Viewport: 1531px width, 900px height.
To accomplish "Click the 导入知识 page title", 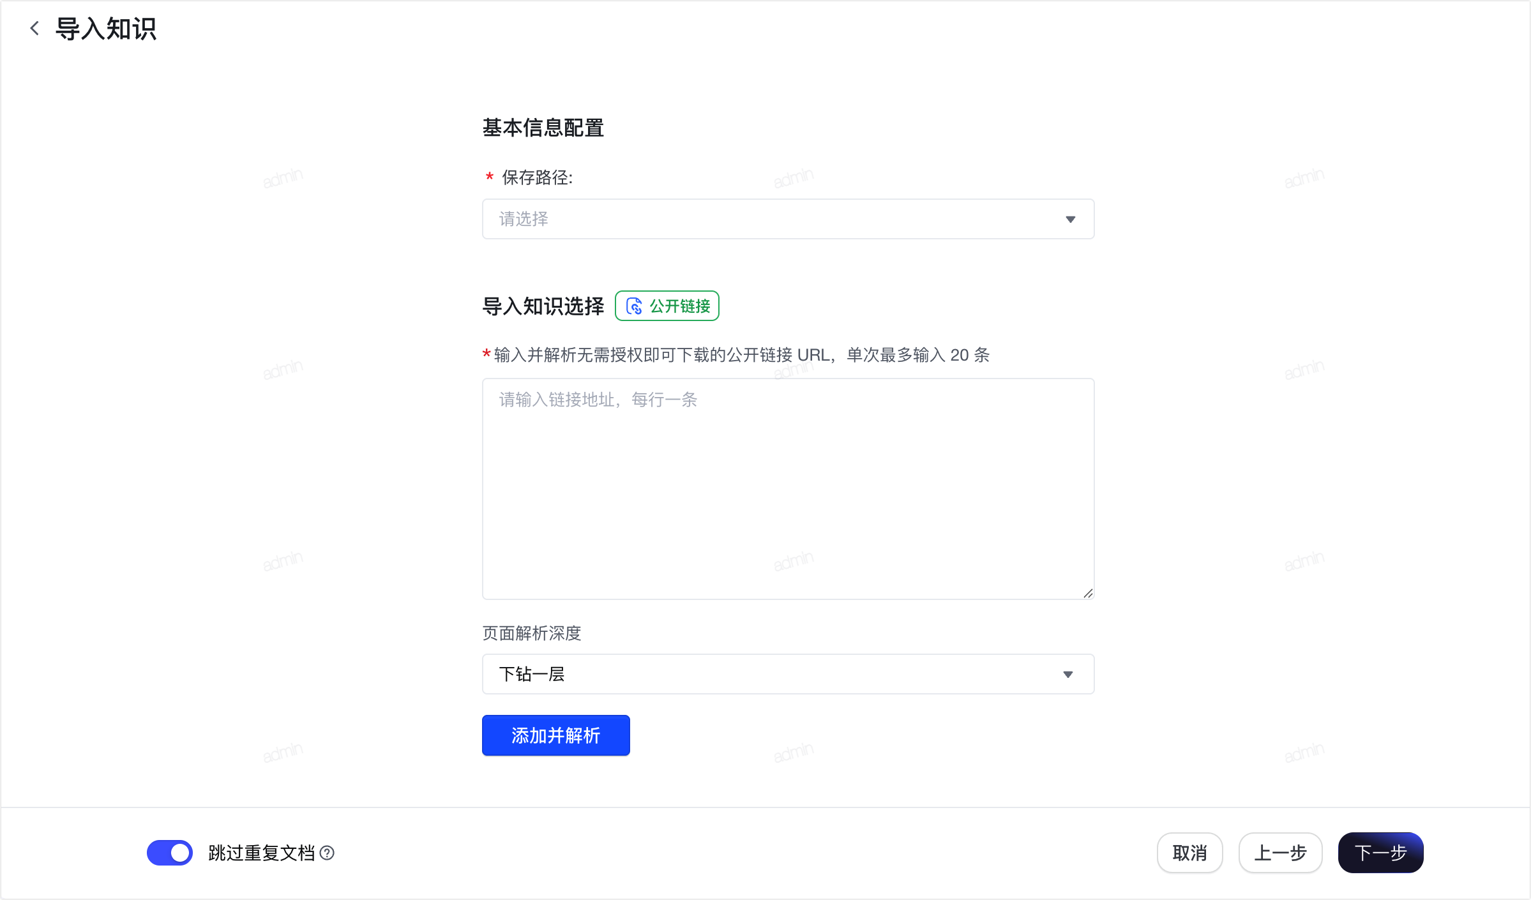I will pos(106,29).
